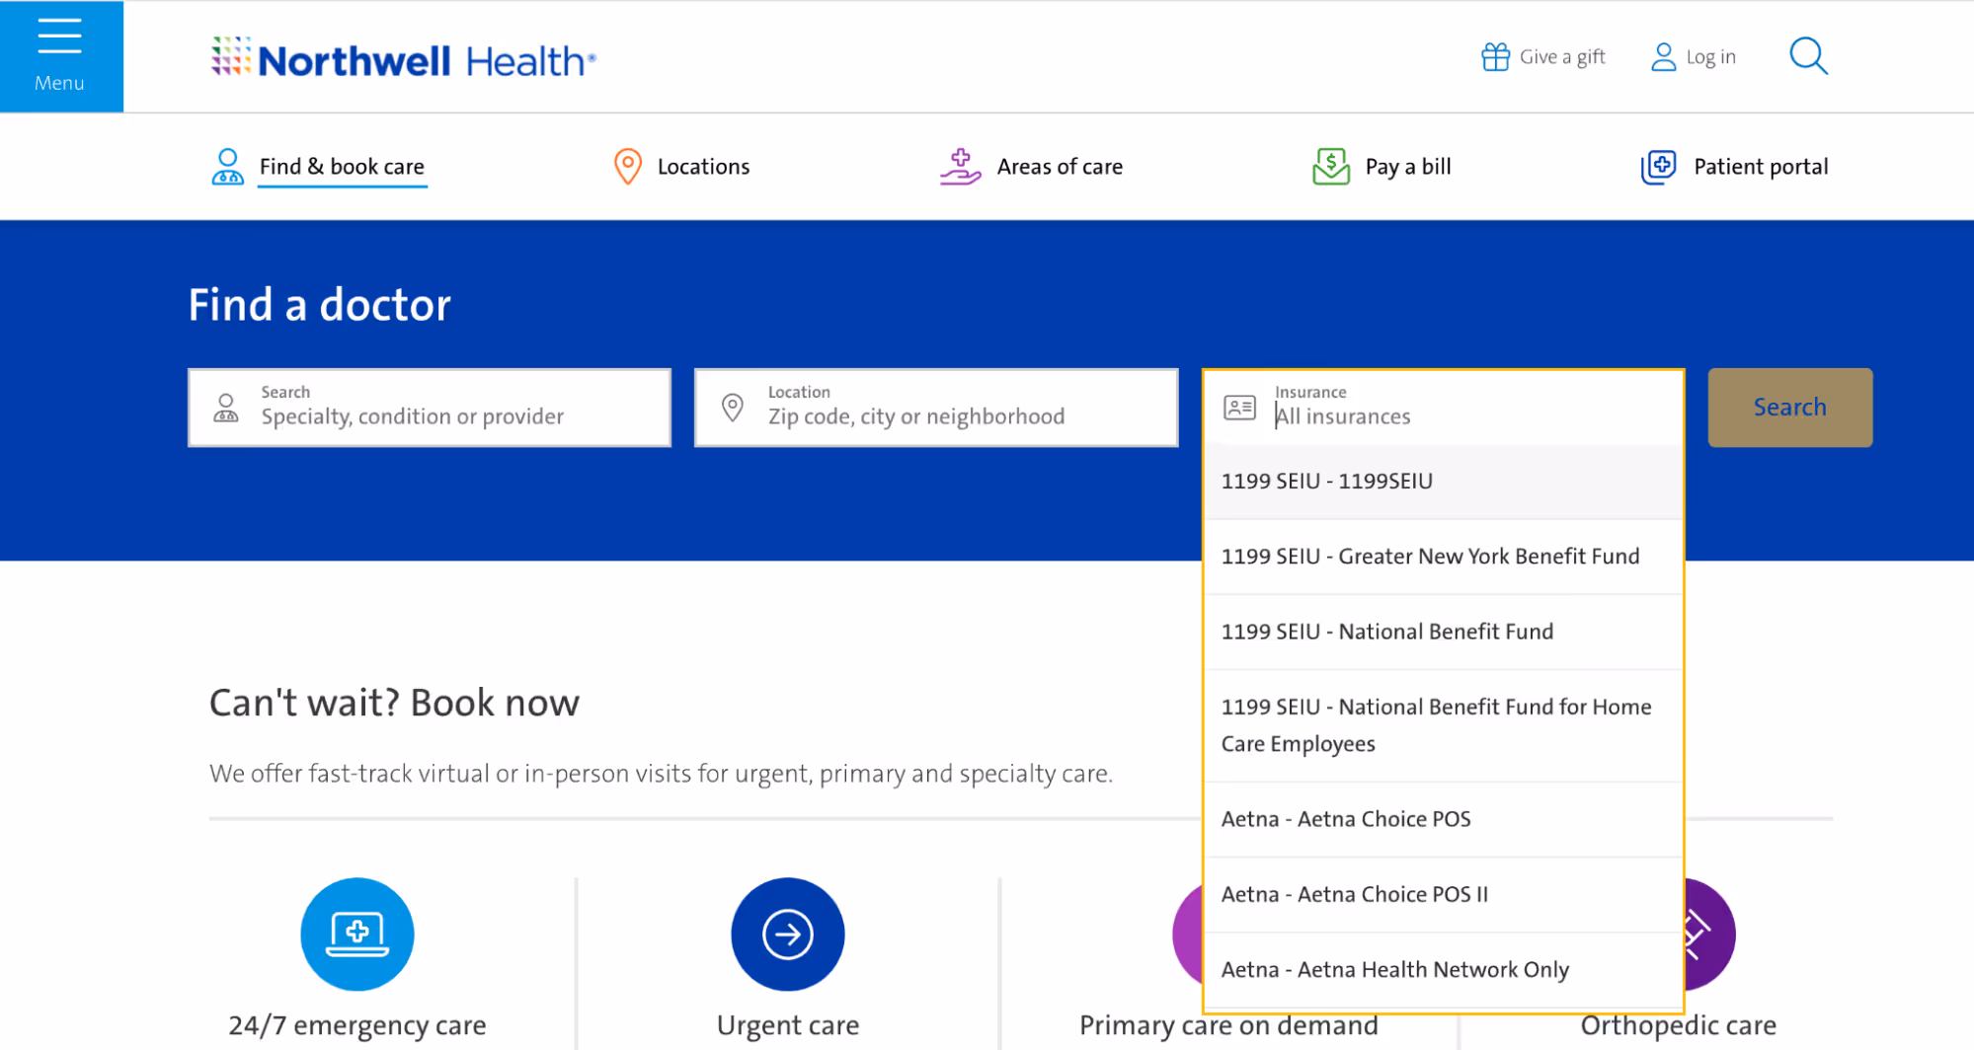Open the Locations menu item
This screenshot has height=1050, width=1974.
[x=703, y=166]
